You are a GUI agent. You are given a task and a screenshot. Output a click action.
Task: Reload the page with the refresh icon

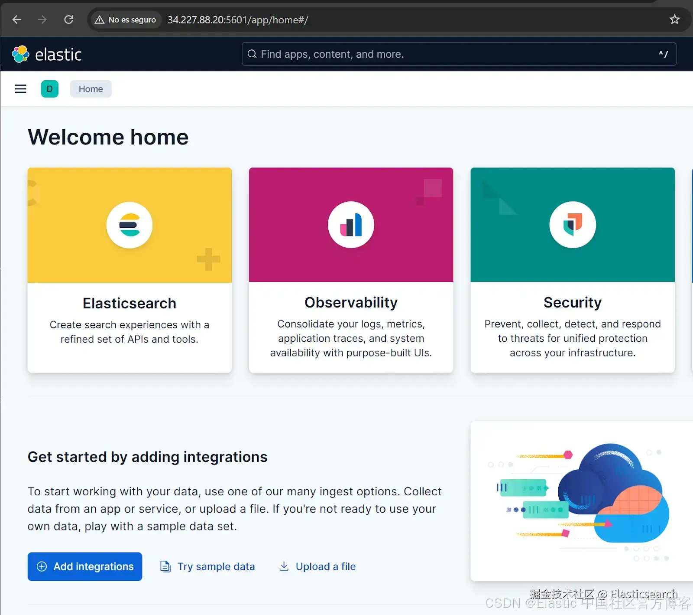pos(68,20)
